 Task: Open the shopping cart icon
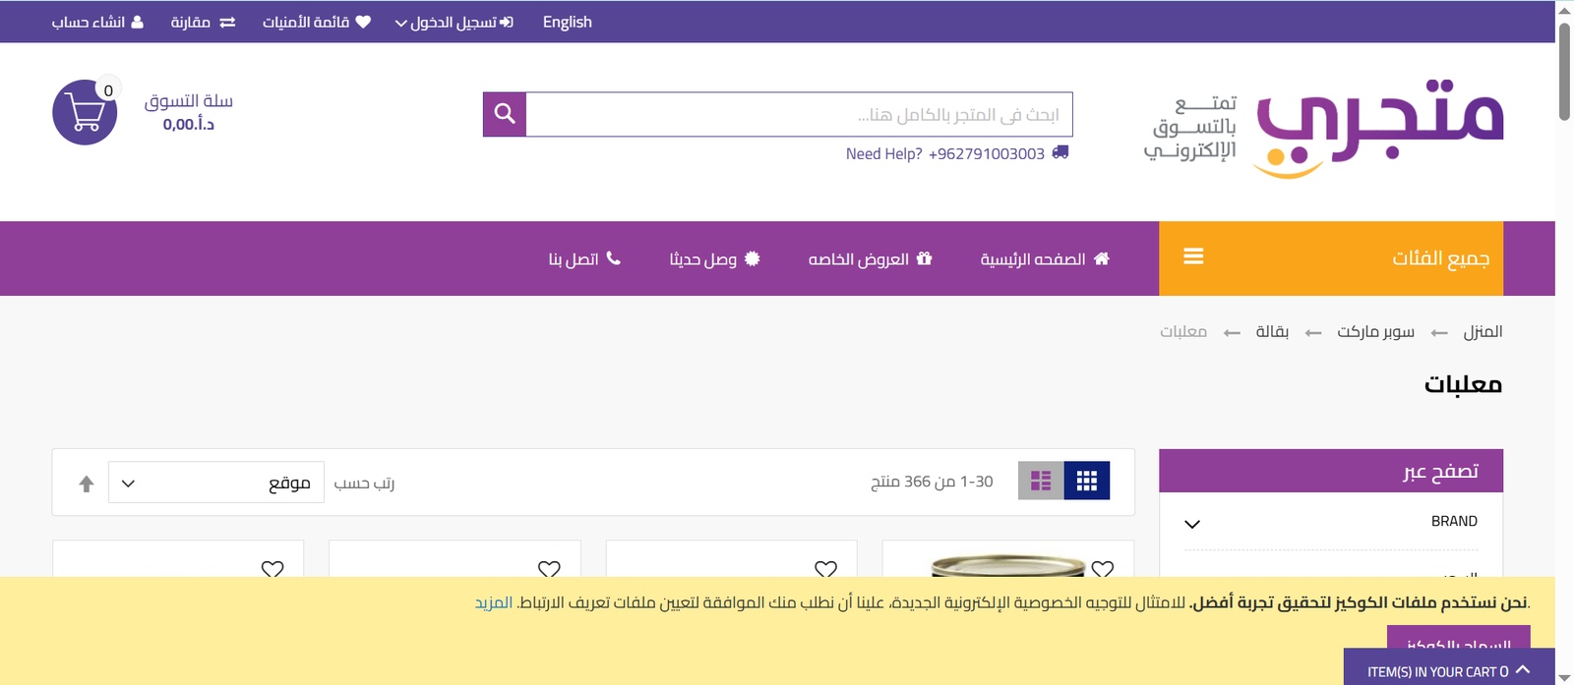tap(85, 113)
